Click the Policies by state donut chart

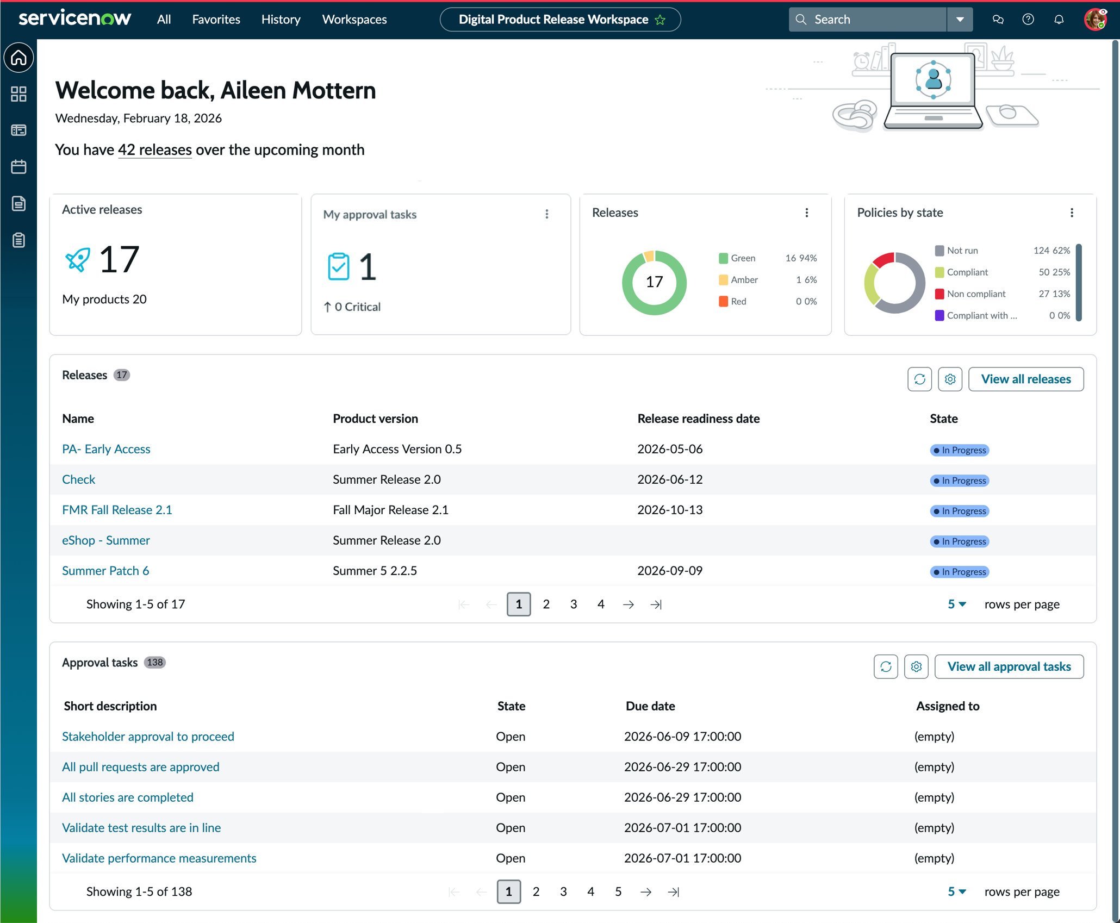[x=895, y=283]
